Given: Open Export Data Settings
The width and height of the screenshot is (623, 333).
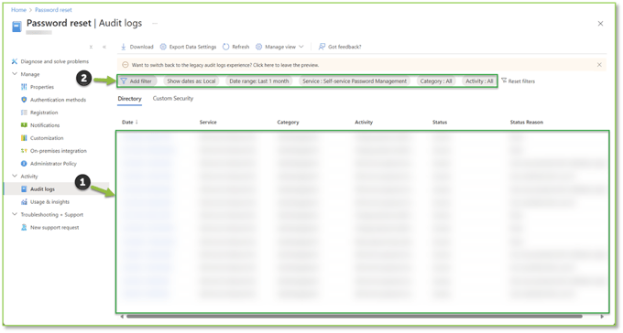Looking at the screenshot, I should coord(188,47).
